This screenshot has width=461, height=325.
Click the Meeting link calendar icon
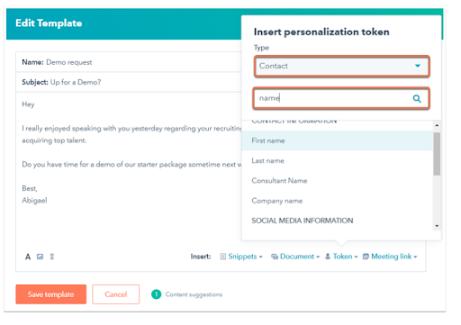[366, 257]
